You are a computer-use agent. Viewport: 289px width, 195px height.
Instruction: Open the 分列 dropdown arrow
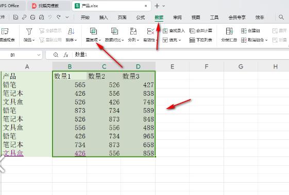point(138,40)
